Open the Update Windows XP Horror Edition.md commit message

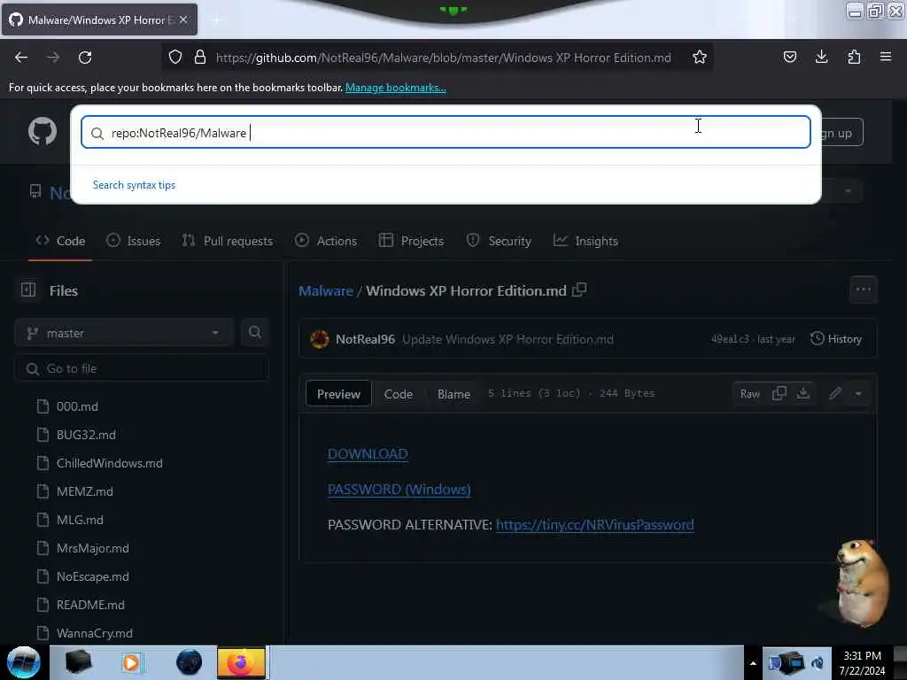[x=508, y=339]
